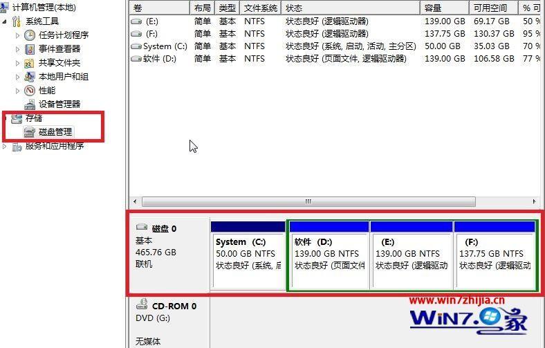Click the 事件查看器 icon
Viewport: 545px width, 348px height.
click(30, 49)
